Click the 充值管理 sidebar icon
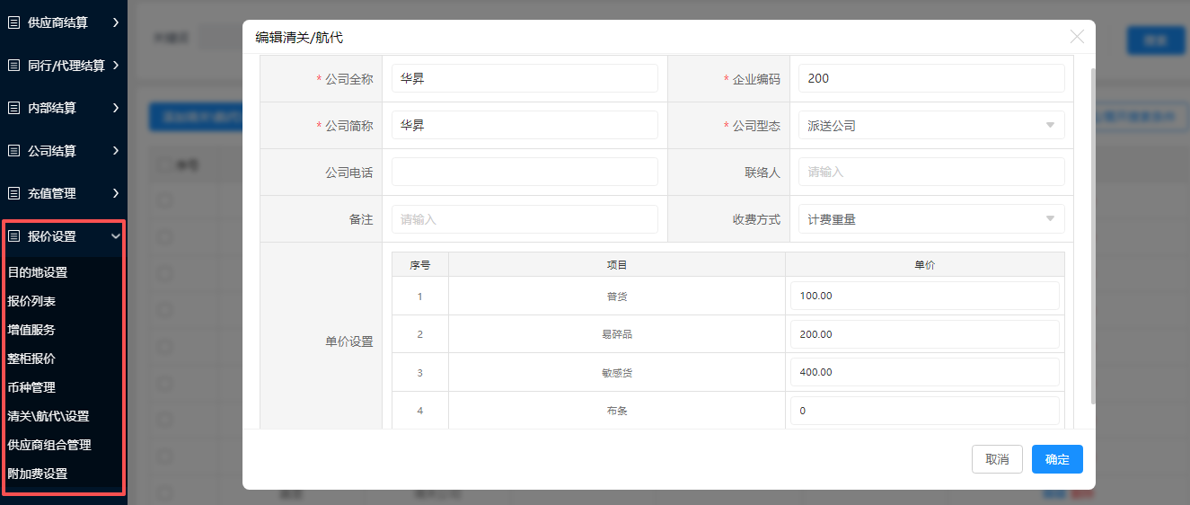Image resolution: width=1190 pixels, height=505 pixels. coord(13,193)
